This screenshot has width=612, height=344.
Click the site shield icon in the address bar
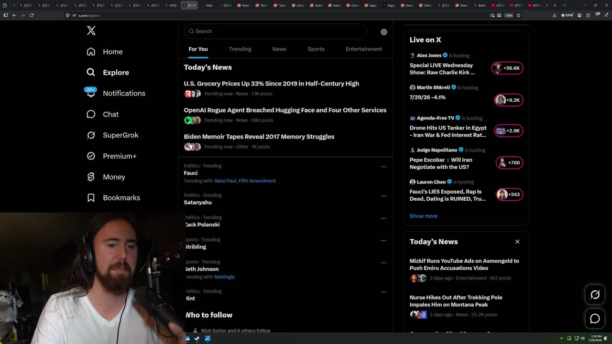[x=67, y=15]
